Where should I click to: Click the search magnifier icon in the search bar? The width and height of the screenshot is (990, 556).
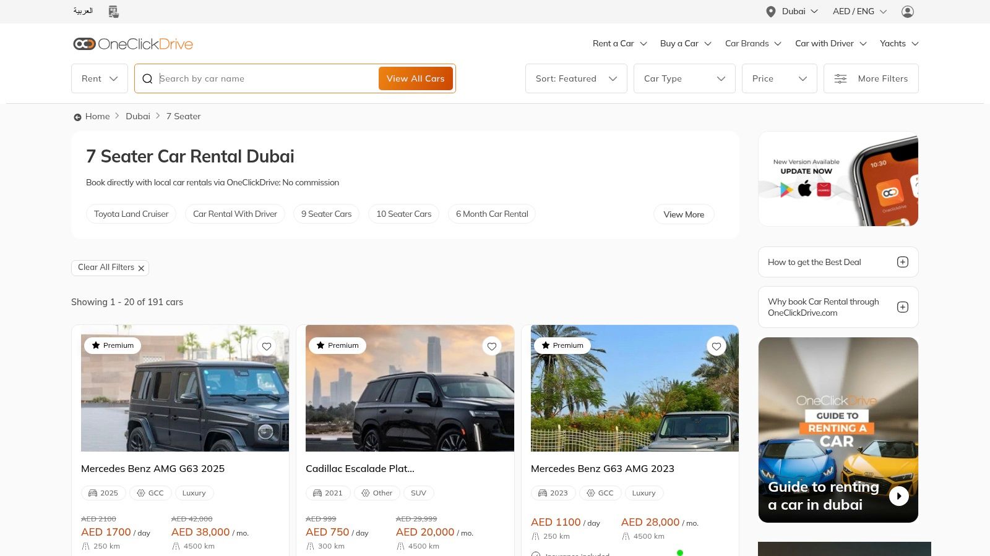pos(148,78)
